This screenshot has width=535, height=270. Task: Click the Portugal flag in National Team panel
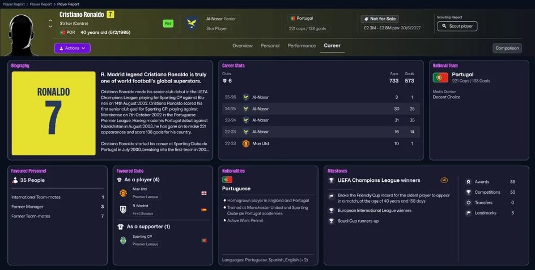pyautogui.click(x=440, y=77)
